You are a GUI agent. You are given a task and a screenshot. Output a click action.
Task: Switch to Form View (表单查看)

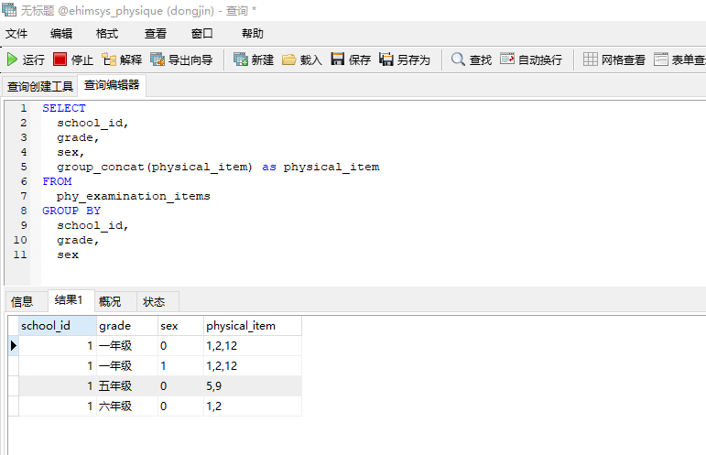679,60
